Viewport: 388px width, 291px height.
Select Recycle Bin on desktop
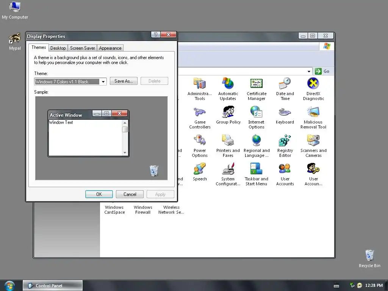tap(369, 258)
